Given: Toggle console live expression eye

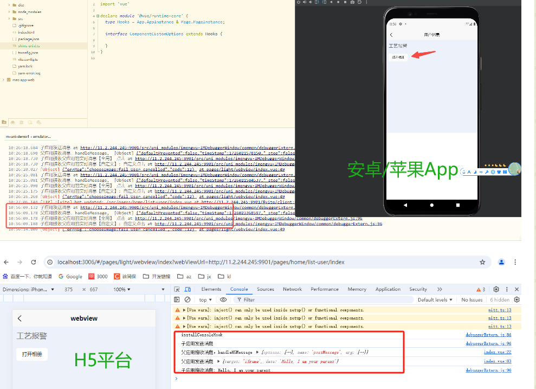Looking at the screenshot, I should (x=223, y=299).
